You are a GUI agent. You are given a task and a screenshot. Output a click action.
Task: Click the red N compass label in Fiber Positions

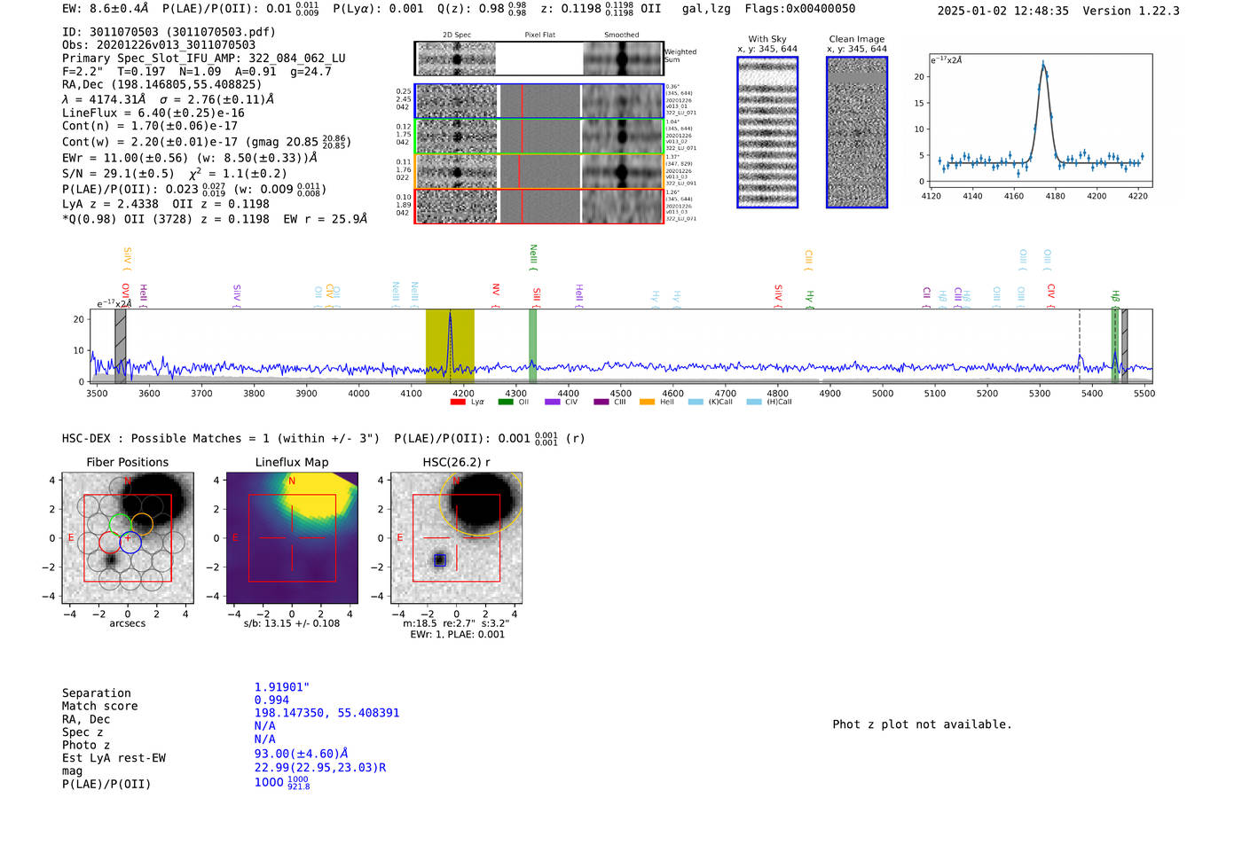point(128,481)
